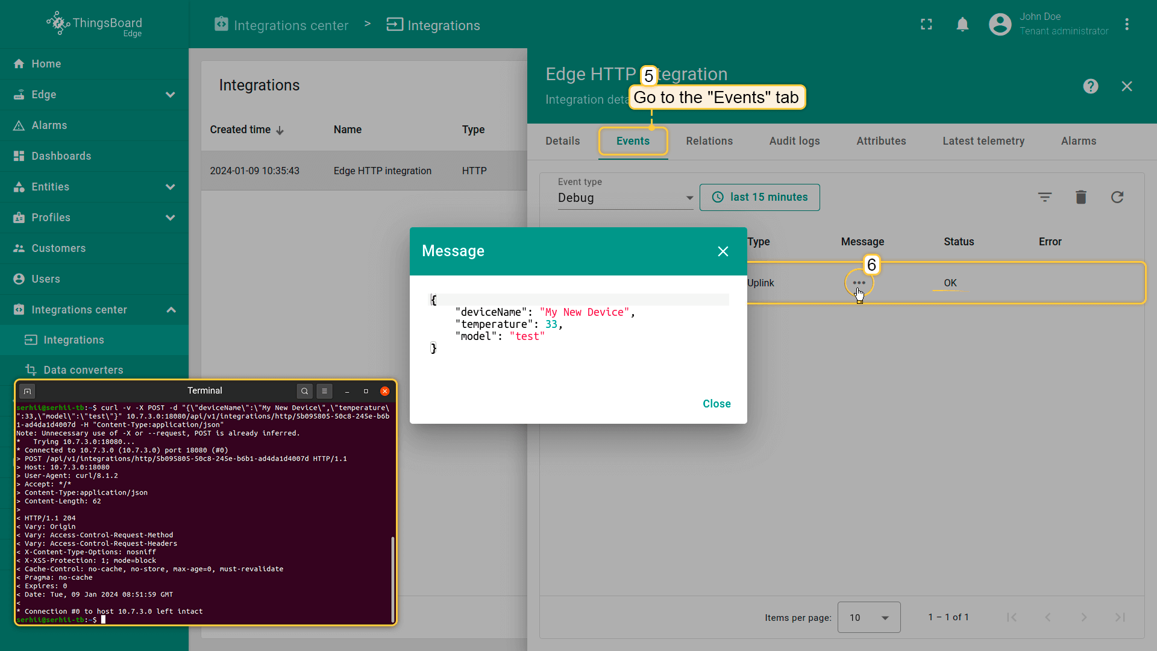Switch to the Relations tab
This screenshot has height=651, width=1157.
pos(709,141)
